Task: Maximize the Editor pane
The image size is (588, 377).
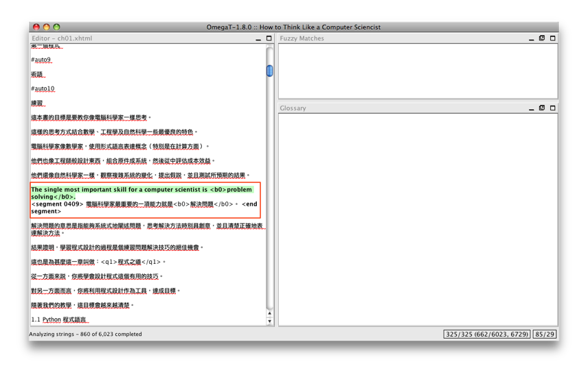Action: pos(269,39)
